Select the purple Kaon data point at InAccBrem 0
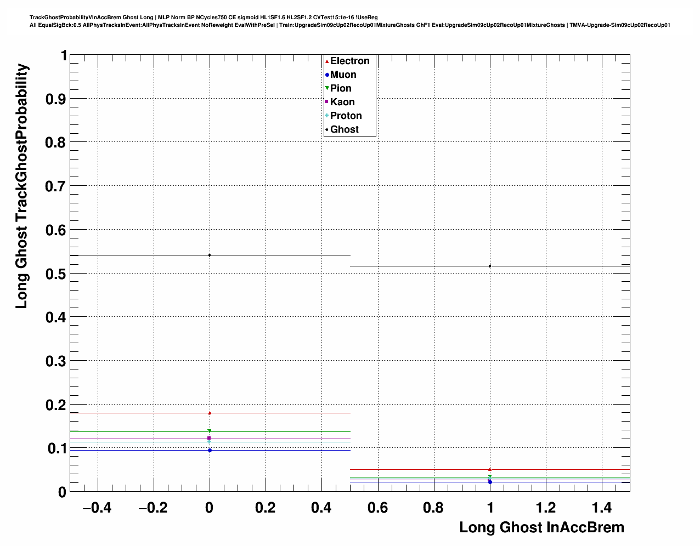 coord(210,438)
